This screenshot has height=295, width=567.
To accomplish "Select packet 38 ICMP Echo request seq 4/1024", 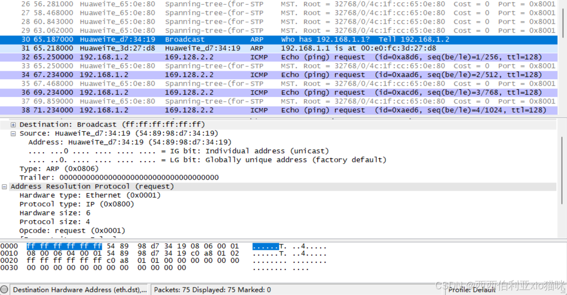I will 278,110.
